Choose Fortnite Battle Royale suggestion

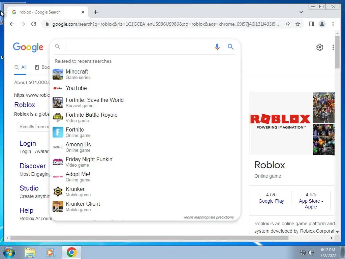point(145,117)
